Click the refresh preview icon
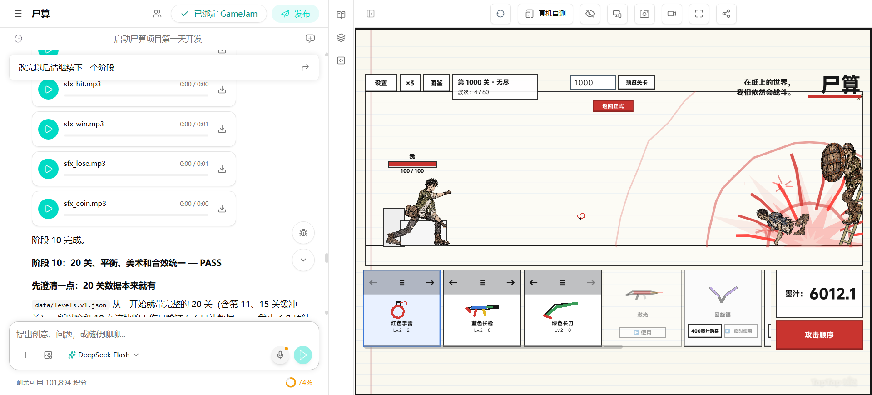Viewport: 872px width, 395px height. pyautogui.click(x=500, y=14)
